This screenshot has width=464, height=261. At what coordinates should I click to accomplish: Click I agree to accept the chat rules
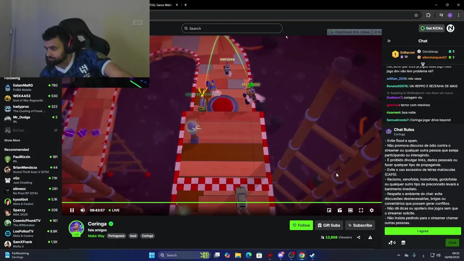pos(423,231)
